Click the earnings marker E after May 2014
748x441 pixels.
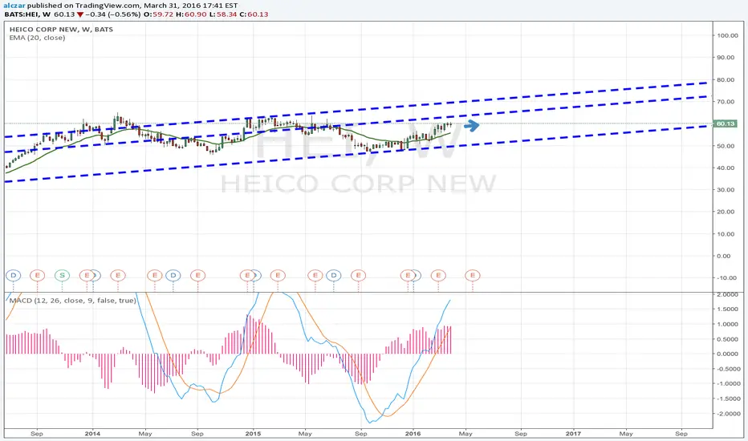[155, 275]
